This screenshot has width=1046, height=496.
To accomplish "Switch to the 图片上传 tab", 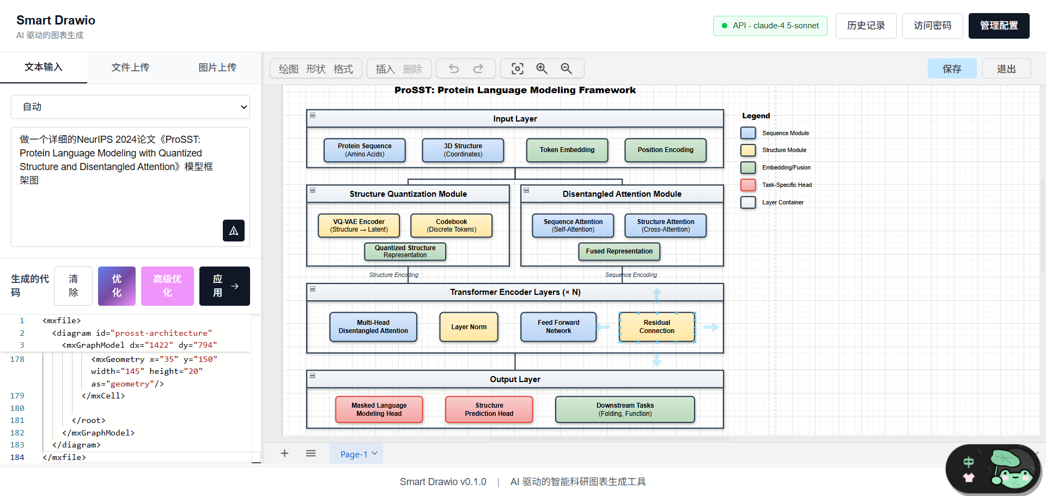I will point(217,68).
